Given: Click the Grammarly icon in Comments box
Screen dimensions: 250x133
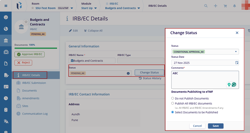Looking at the screenshot, I should tap(234, 84).
